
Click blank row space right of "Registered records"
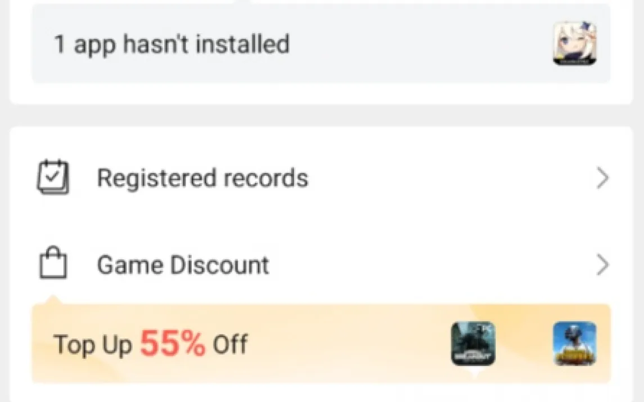tap(450, 179)
